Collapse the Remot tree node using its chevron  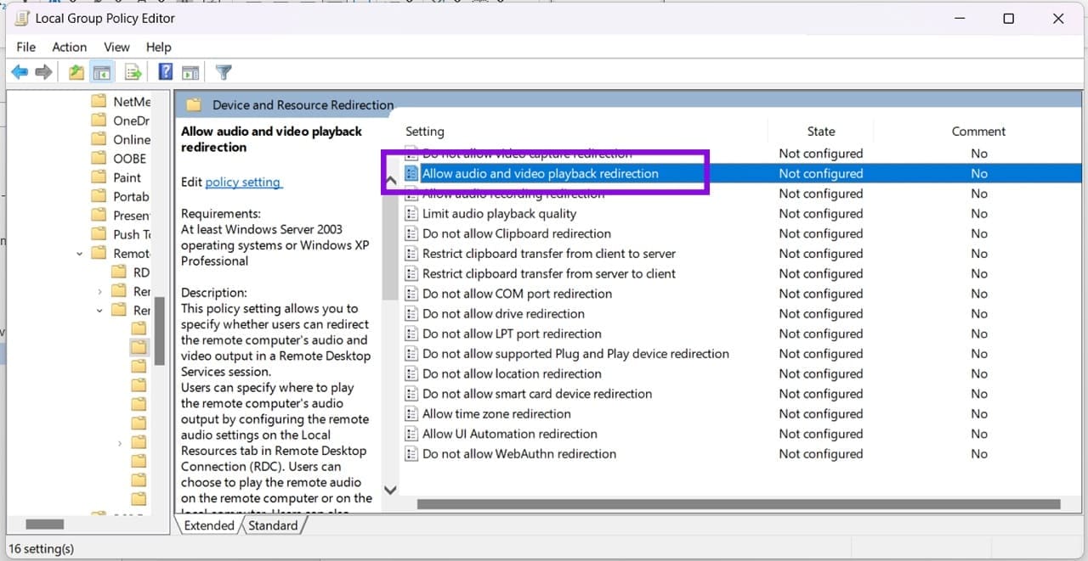(79, 253)
